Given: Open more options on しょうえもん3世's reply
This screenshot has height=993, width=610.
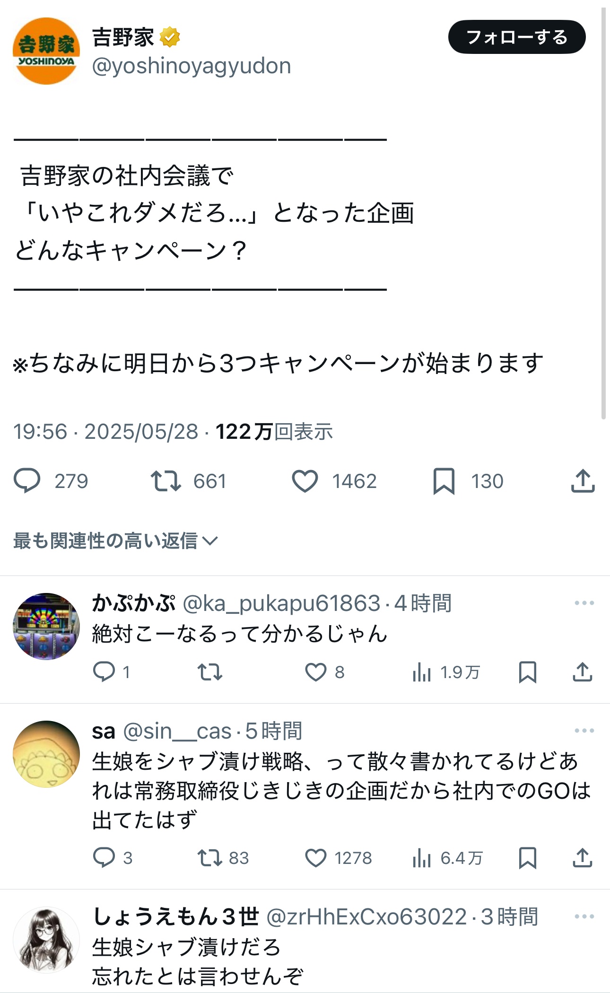Looking at the screenshot, I should pos(584,916).
